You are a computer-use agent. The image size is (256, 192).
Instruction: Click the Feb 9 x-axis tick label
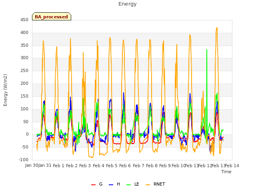pos(165,166)
